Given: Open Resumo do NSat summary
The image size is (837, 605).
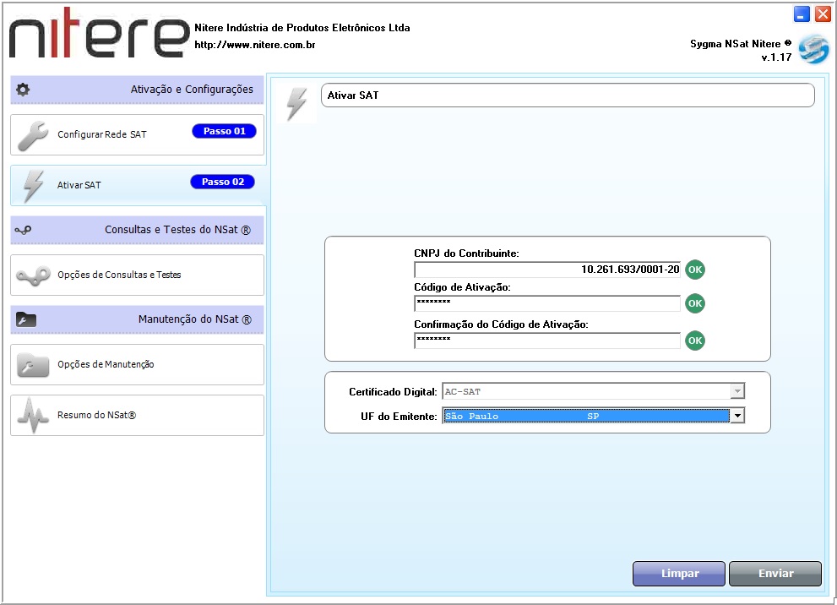Looking at the screenshot, I should pos(137,416).
